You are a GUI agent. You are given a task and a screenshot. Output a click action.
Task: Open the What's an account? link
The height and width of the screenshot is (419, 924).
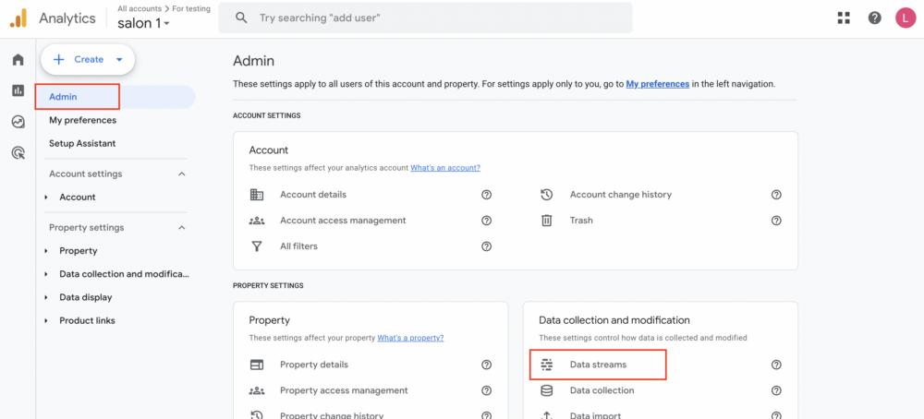pos(445,168)
